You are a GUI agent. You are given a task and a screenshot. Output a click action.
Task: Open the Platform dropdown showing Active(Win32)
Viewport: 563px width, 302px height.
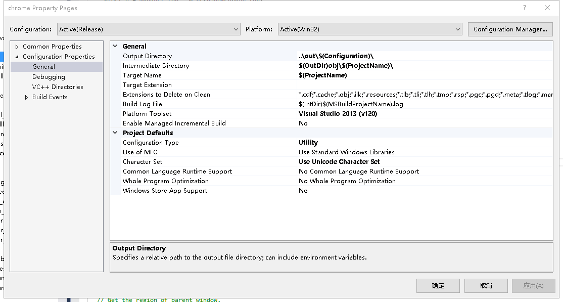(370, 29)
